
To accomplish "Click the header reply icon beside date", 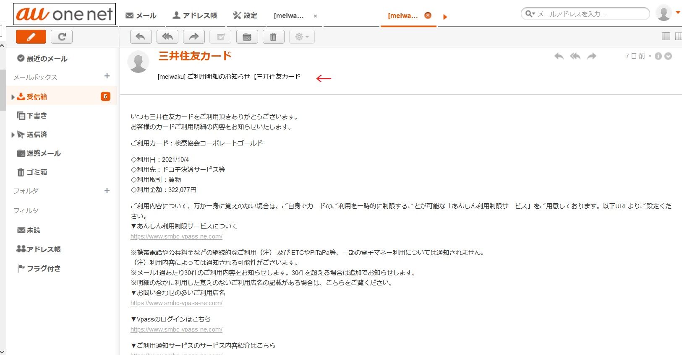I will [559, 56].
